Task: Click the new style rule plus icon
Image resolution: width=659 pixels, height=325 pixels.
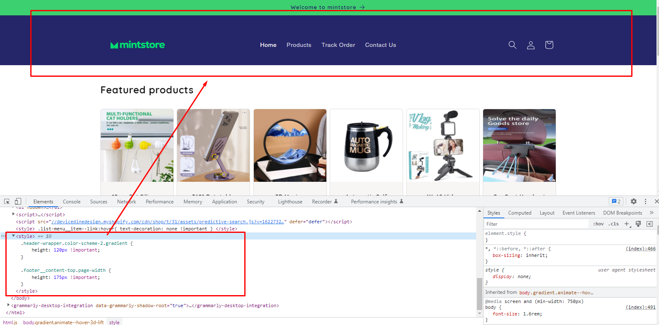Action: pos(627,224)
